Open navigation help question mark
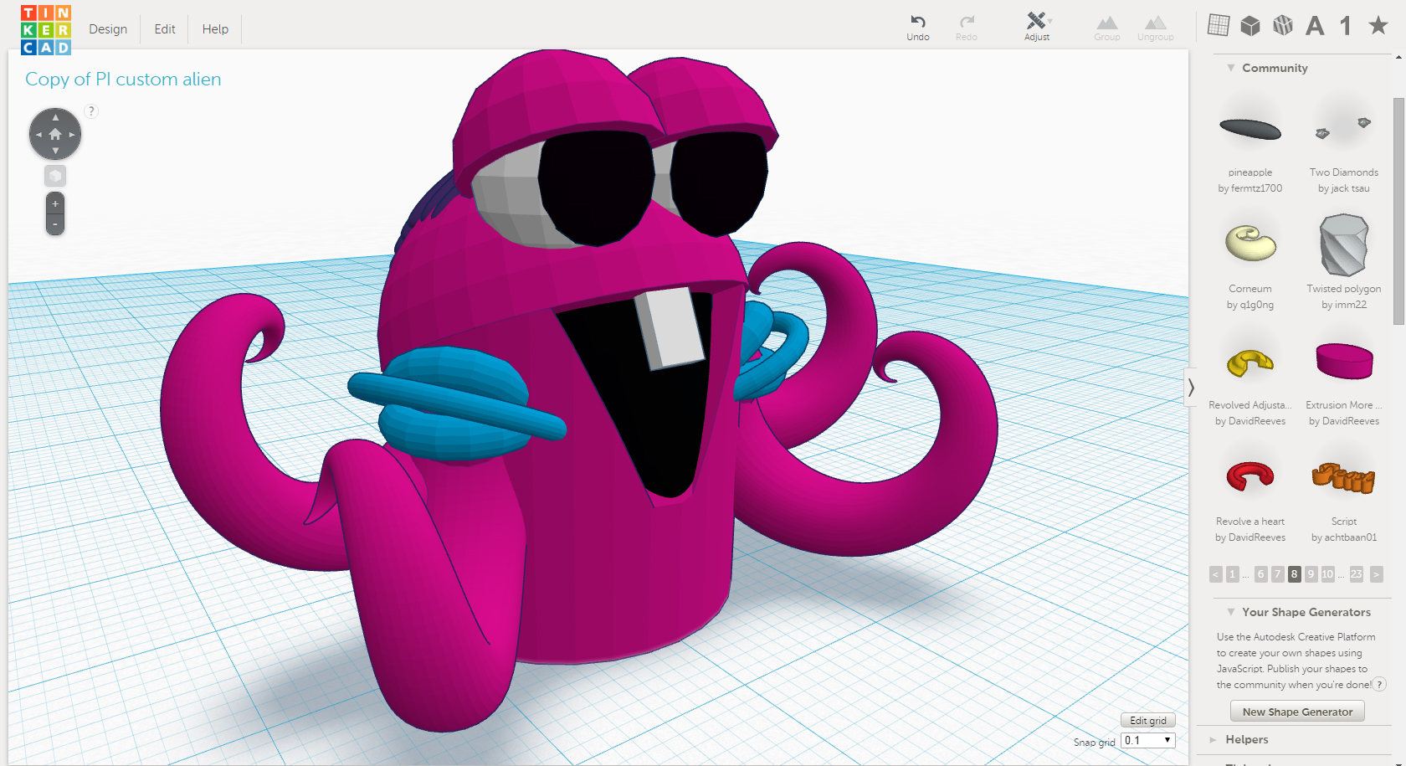Screen dimensions: 1406x766 click(x=92, y=111)
